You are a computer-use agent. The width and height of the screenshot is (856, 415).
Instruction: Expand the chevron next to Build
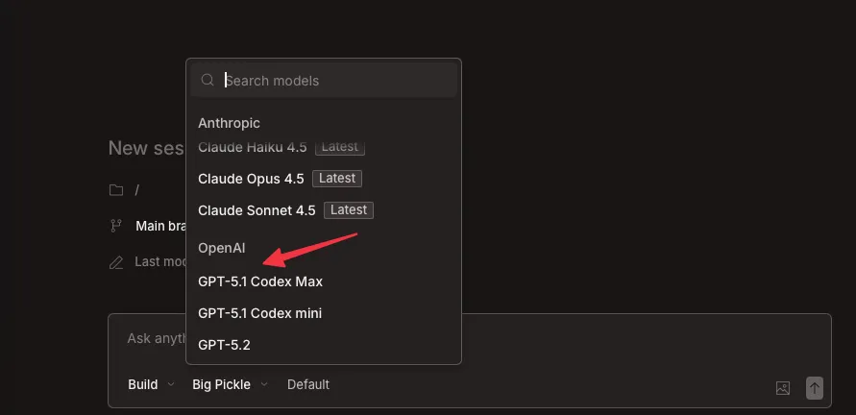pyautogui.click(x=171, y=384)
